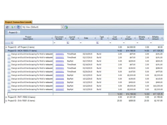The width and height of the screenshot is (167, 125).
Task: Open document link on the 02/17/2015 ExpRpt row
Action: pos(60,61)
